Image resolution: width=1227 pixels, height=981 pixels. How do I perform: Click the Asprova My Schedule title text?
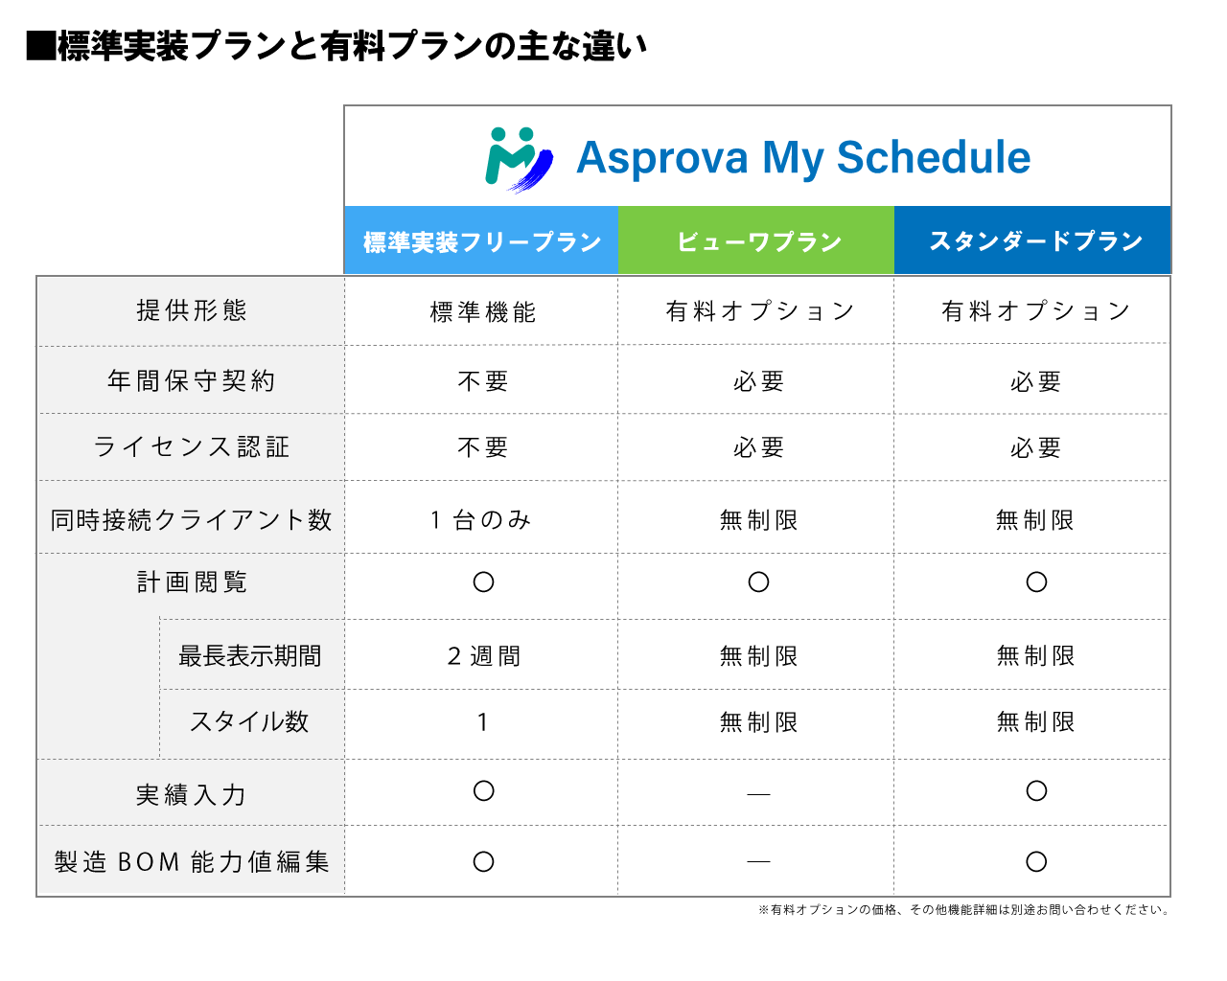pos(803,158)
